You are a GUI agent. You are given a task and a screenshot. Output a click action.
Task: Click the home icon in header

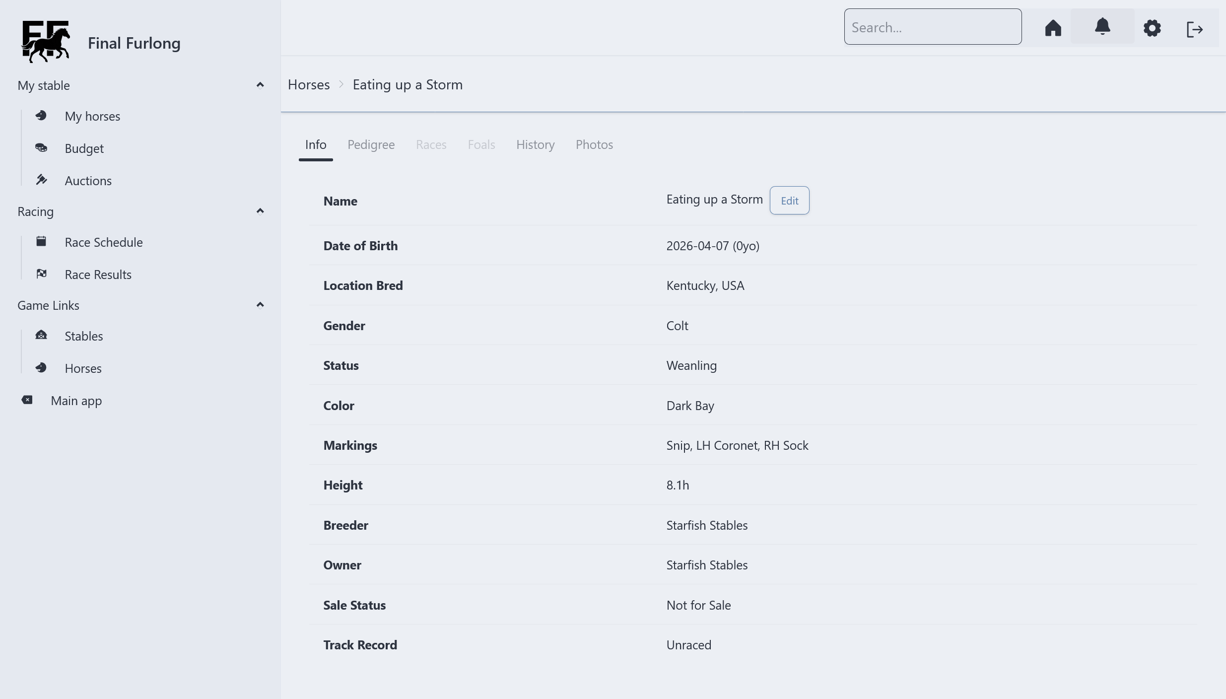(1053, 28)
